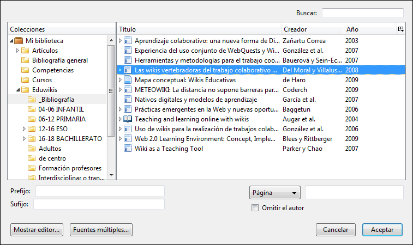Click the collections scrollbar down arrow
This screenshot has height=245, width=413.
111,175
